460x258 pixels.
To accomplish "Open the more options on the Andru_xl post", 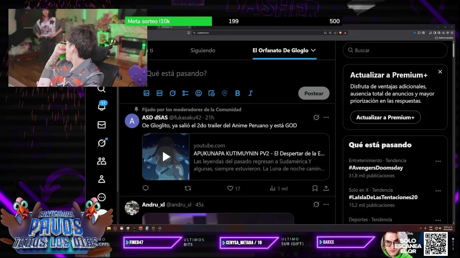I will pyautogui.click(x=326, y=204).
